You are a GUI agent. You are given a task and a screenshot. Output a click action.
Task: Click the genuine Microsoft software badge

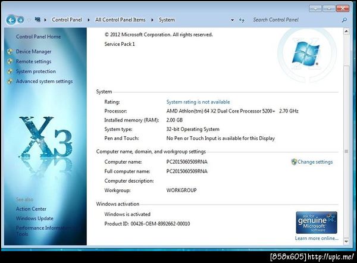pos(317,223)
